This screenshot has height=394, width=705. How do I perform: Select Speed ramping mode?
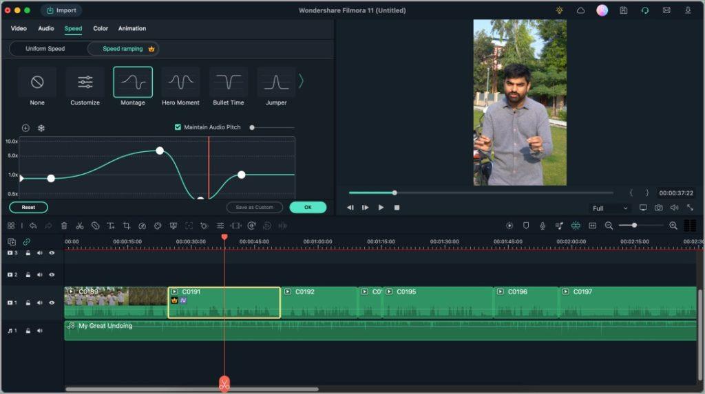point(123,49)
